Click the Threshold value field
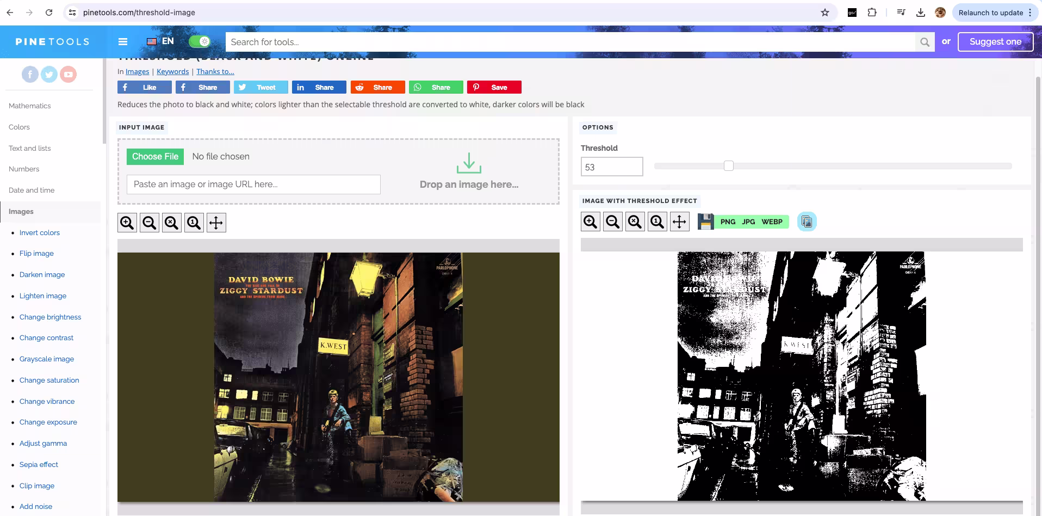 pyautogui.click(x=612, y=167)
